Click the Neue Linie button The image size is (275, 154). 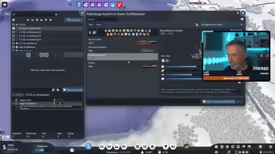pyautogui.click(x=73, y=20)
